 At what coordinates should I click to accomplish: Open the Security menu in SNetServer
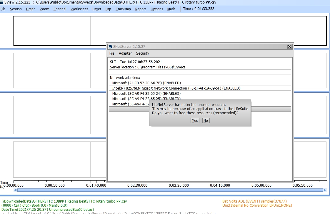tap(143, 53)
